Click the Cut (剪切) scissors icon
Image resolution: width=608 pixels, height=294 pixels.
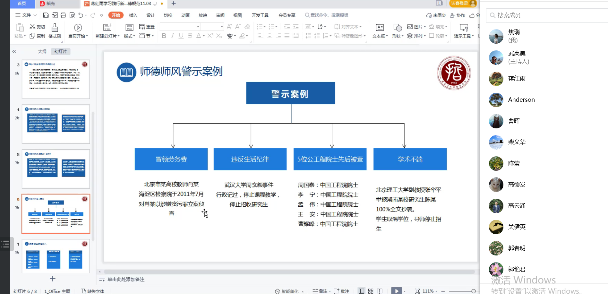point(32,27)
